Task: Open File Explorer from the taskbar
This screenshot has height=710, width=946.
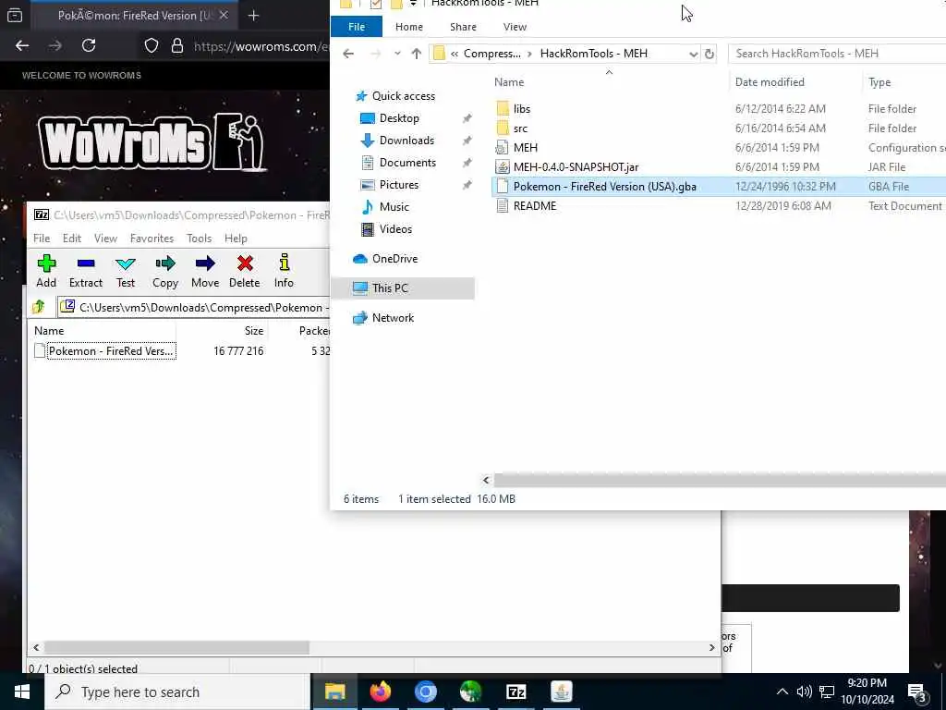Action: pos(334,692)
